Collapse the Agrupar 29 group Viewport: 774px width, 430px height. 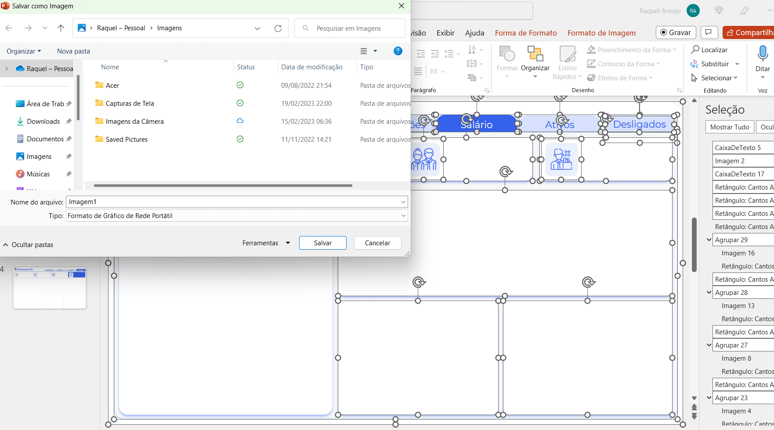(x=709, y=240)
